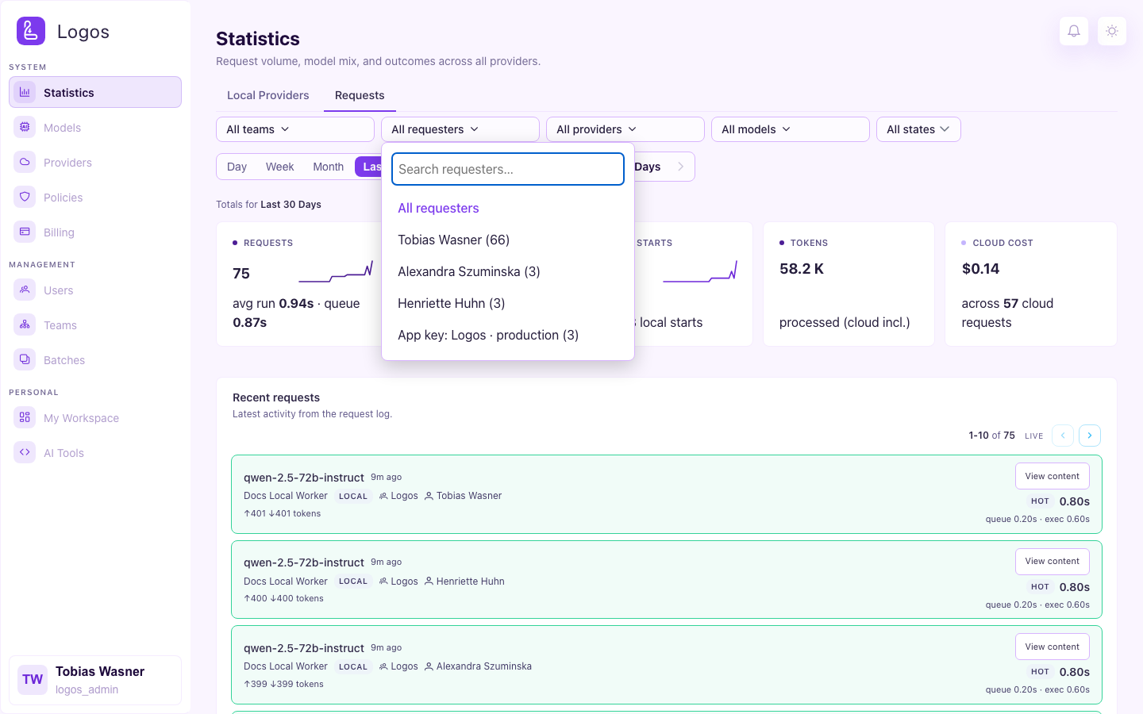View content of Henriette Huhn request
Viewport: 1143px width, 714px height.
point(1053,561)
